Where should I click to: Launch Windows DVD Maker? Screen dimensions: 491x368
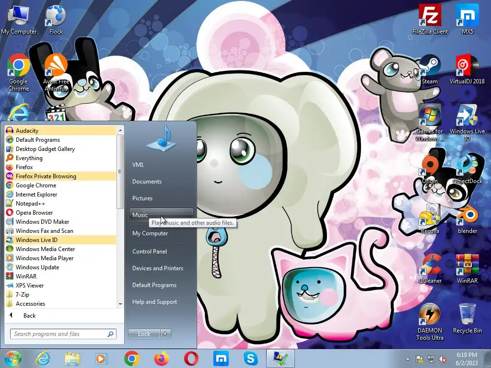60,221
